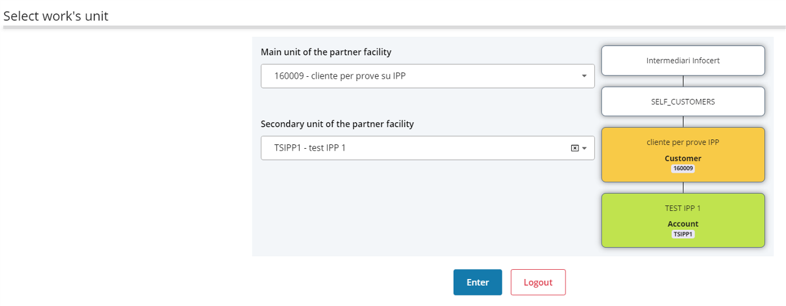Click the bold 'Customer' label in yellow card
This screenshot has height=306, width=786.
tap(683, 159)
